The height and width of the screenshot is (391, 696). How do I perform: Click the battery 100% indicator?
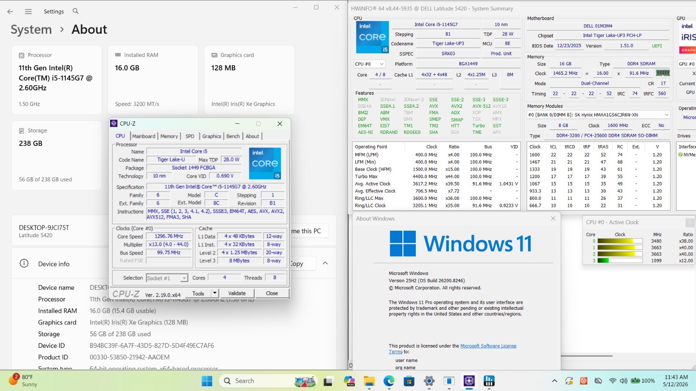point(643,381)
